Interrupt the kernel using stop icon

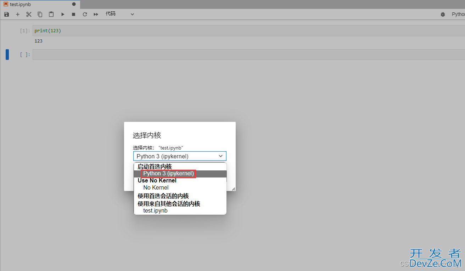click(74, 14)
